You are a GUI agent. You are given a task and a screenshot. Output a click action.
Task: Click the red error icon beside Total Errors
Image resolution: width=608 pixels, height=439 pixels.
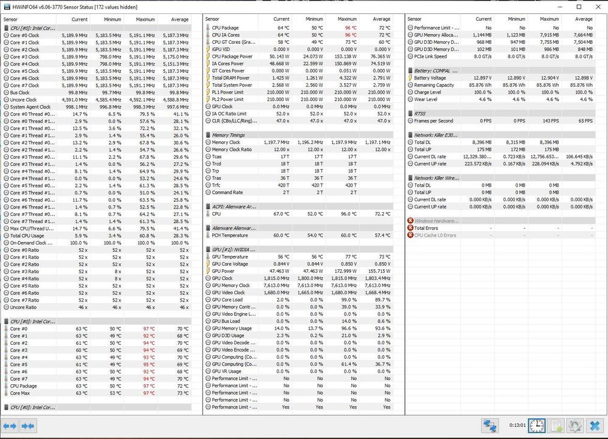(x=410, y=228)
